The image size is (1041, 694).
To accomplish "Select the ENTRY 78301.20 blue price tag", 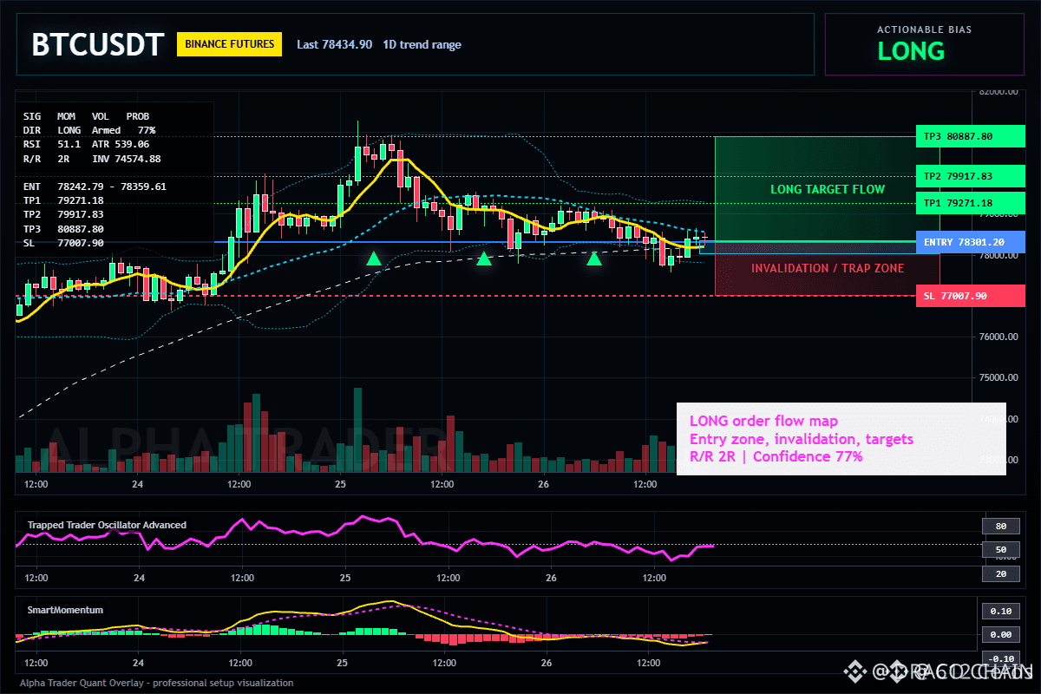I will coord(970,242).
